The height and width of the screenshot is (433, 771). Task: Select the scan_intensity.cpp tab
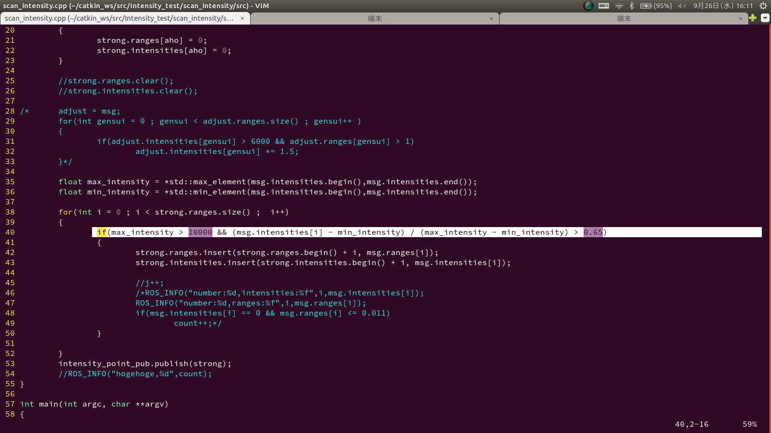click(x=120, y=18)
